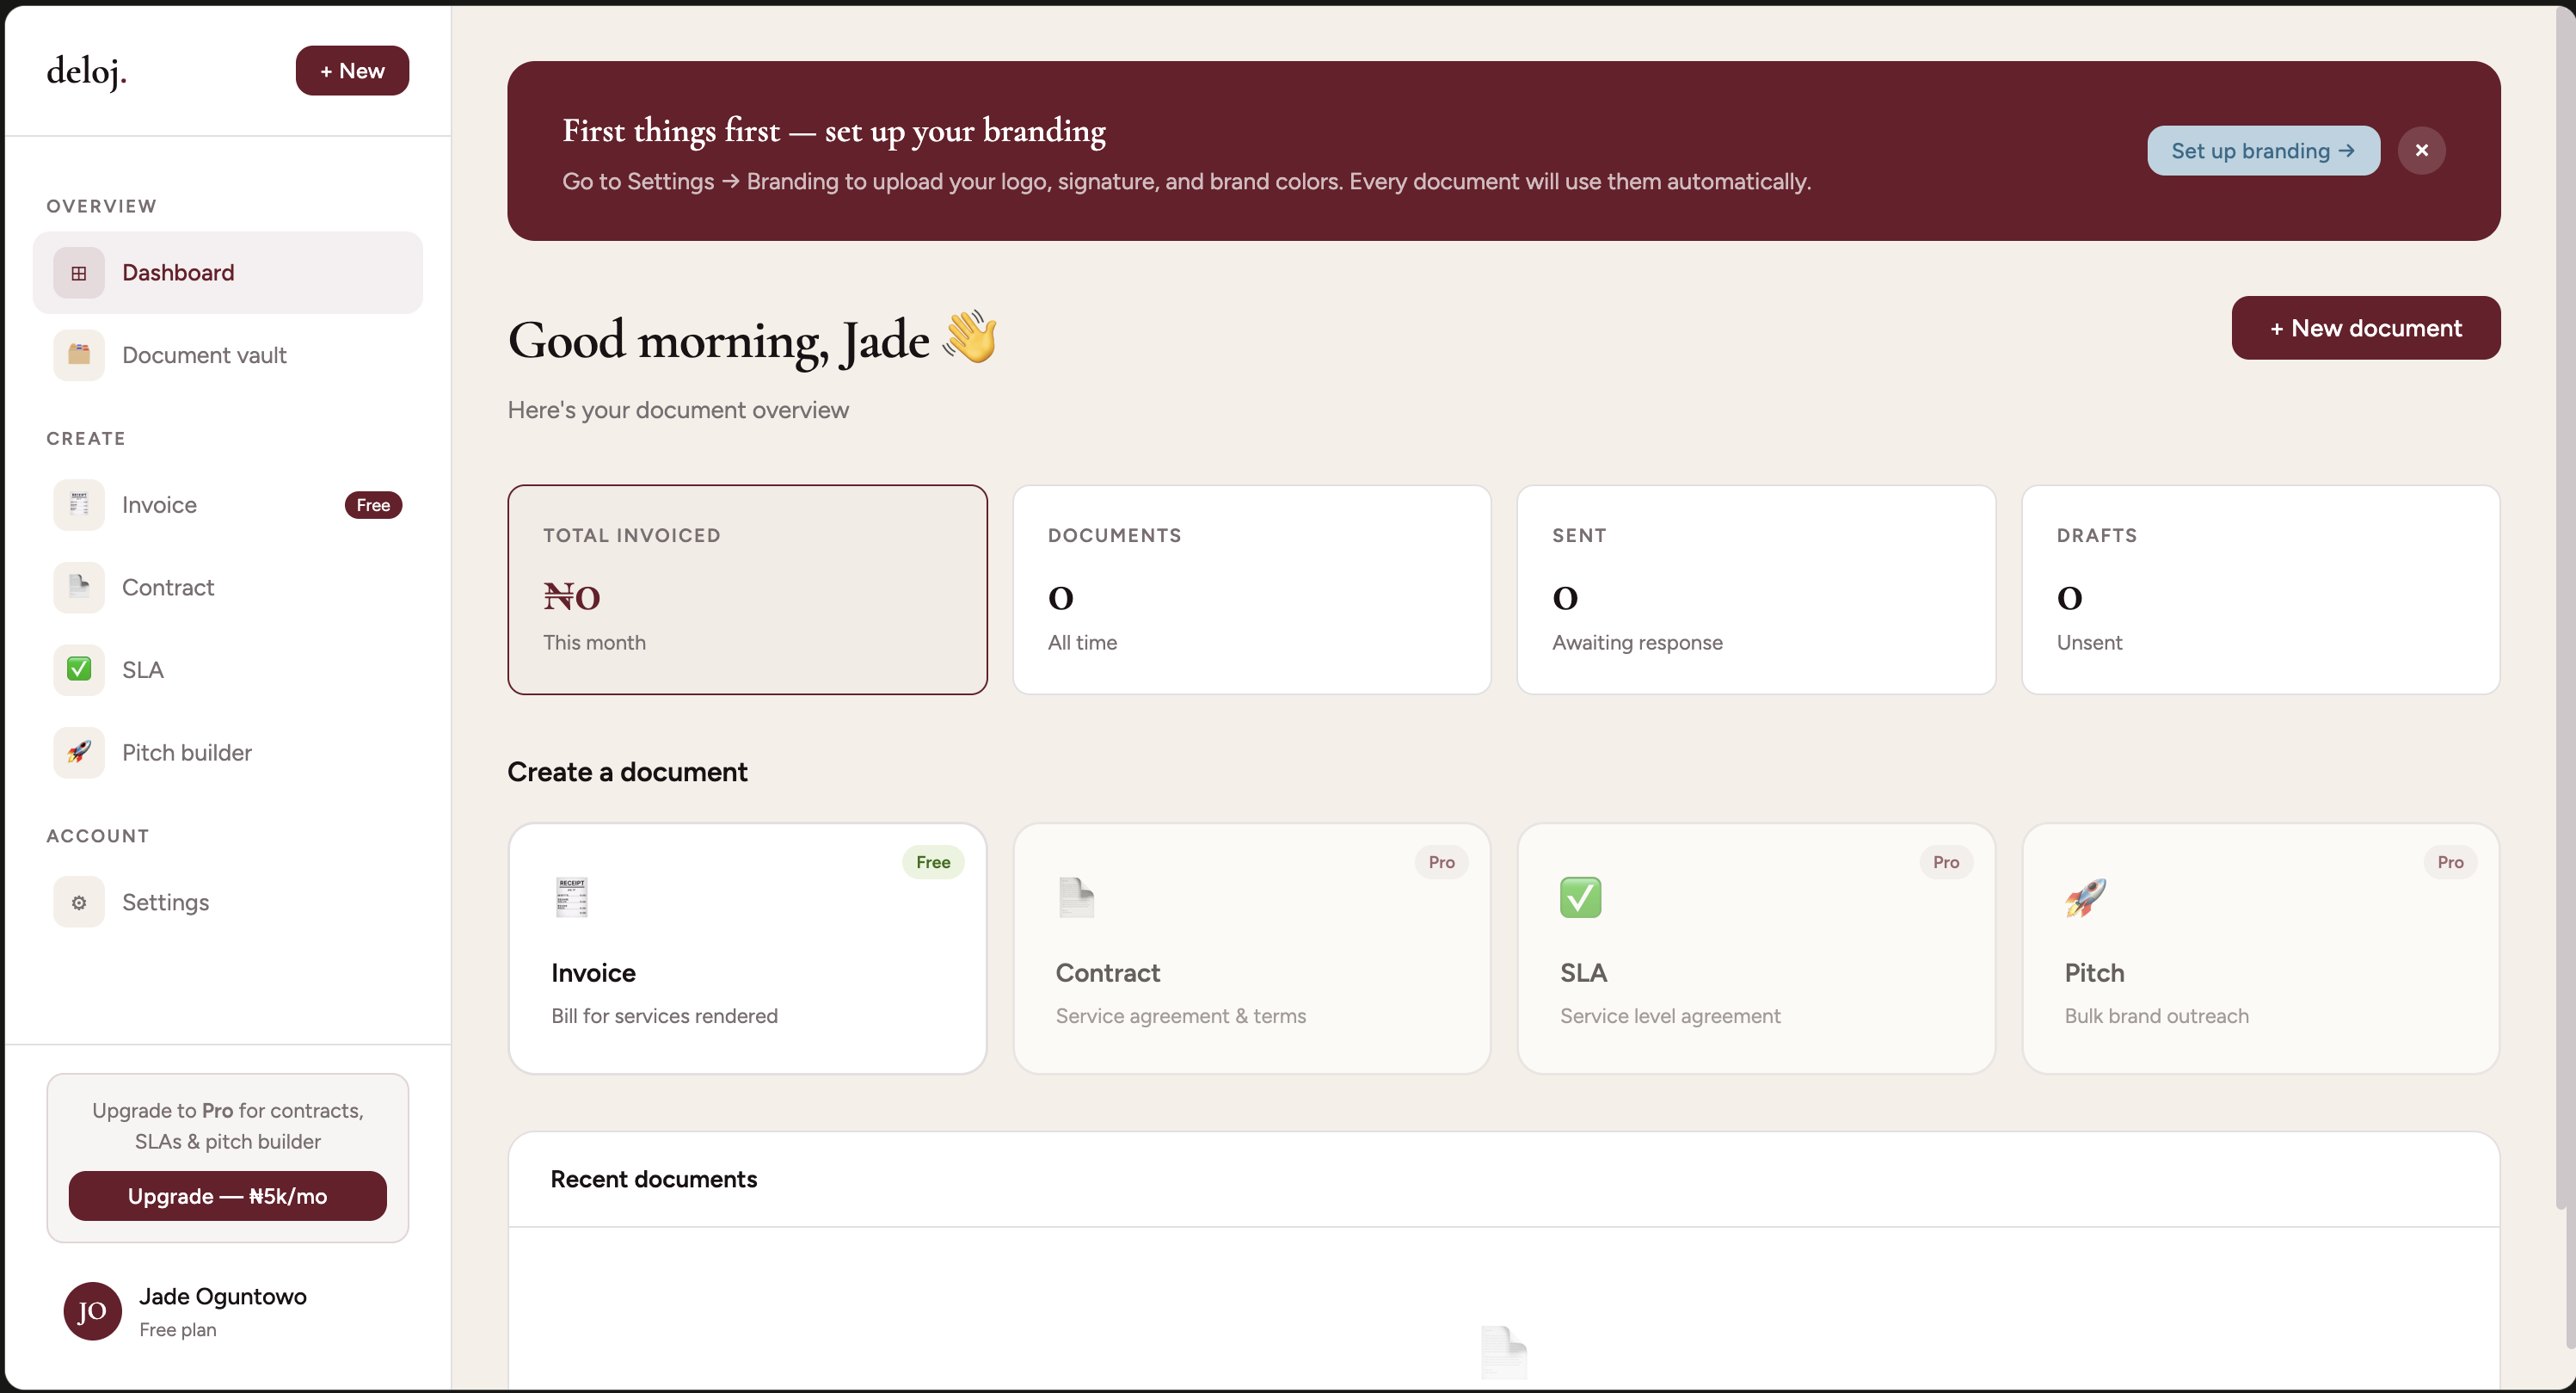Image resolution: width=2576 pixels, height=1393 pixels.
Task: Click the rocket icon on Pitch card
Action: pyautogui.click(x=2085, y=897)
